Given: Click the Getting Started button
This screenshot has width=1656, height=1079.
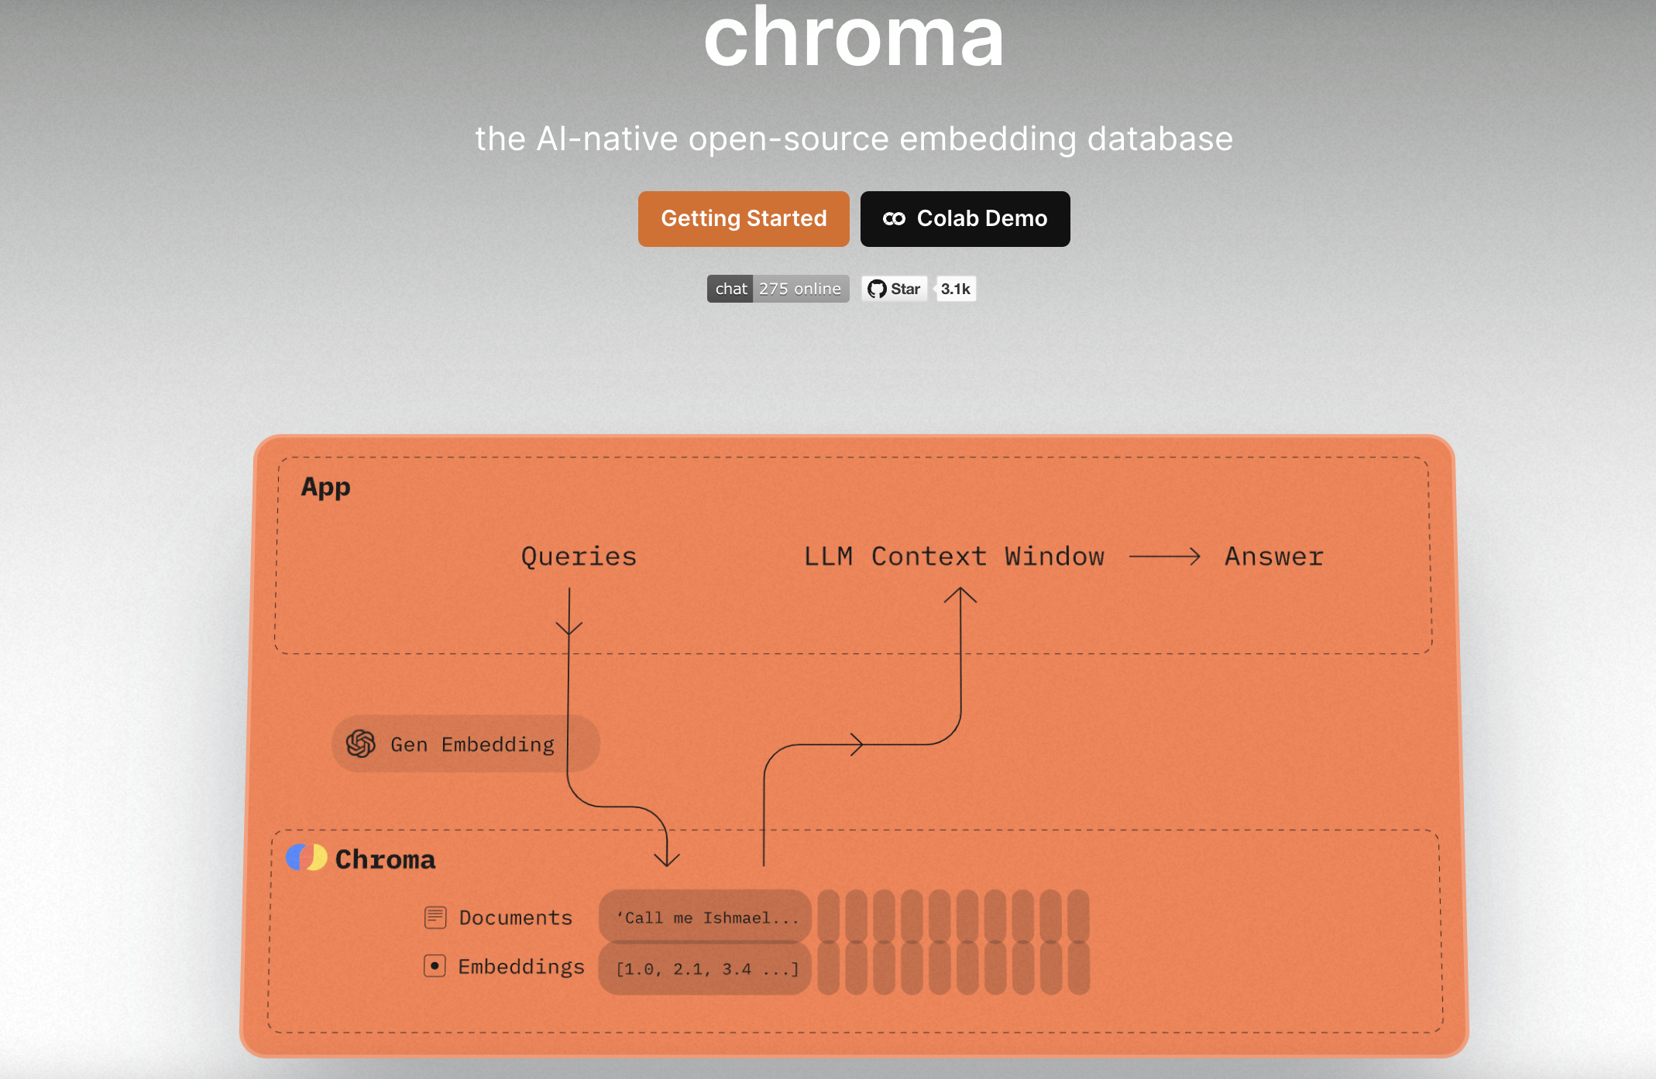Looking at the screenshot, I should (744, 219).
